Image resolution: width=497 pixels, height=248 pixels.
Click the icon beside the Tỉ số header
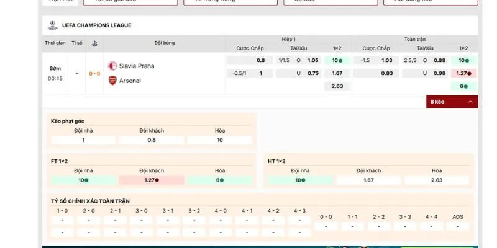click(94, 43)
